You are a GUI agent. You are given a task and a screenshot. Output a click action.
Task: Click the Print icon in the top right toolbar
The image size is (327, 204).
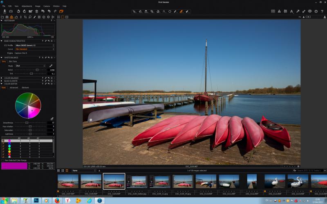point(310,11)
